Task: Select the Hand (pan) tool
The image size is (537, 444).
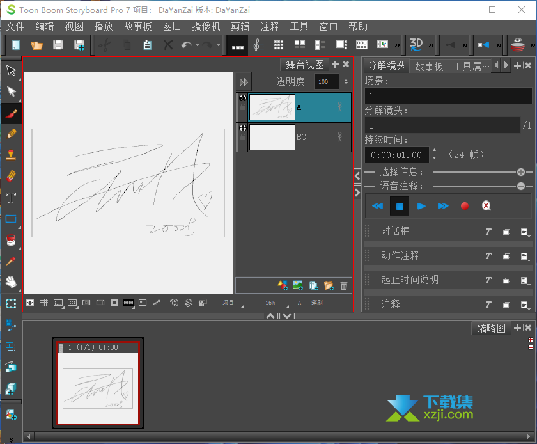Action: pos(11,282)
